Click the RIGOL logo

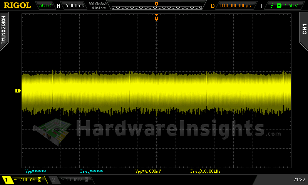[x=17, y=5]
